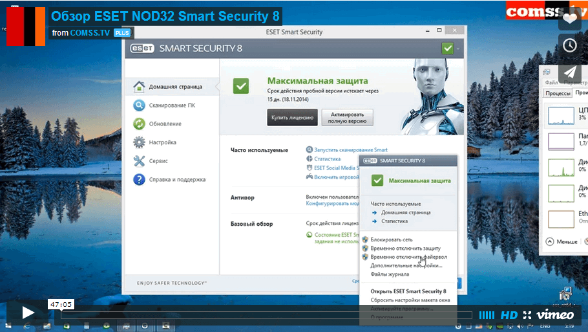Image resolution: width=588 pixels, height=332 pixels.
Task: Seek within the video progress bar
Action: point(266,315)
